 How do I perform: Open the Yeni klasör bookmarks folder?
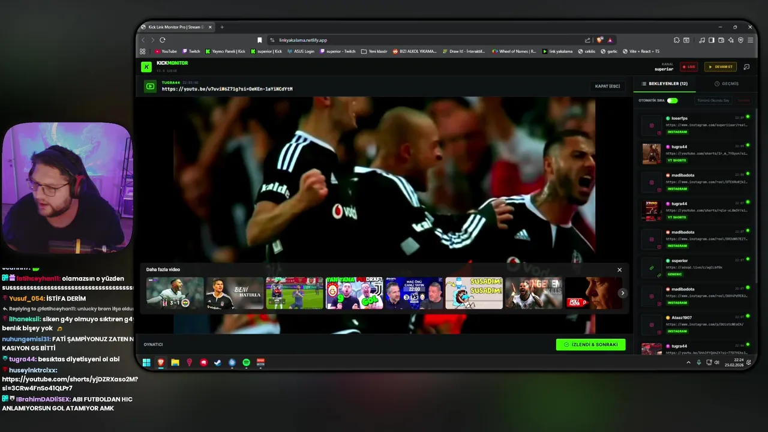(374, 51)
